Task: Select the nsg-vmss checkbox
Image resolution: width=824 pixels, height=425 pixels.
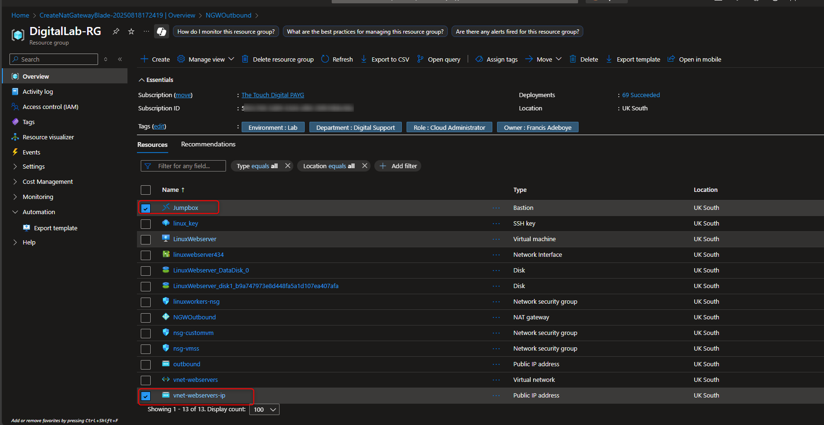Action: click(145, 349)
